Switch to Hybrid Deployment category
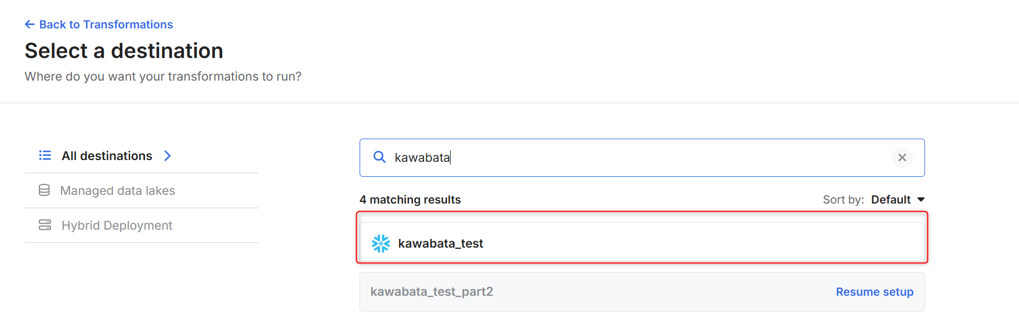Image resolution: width=1019 pixels, height=312 pixels. click(x=117, y=226)
